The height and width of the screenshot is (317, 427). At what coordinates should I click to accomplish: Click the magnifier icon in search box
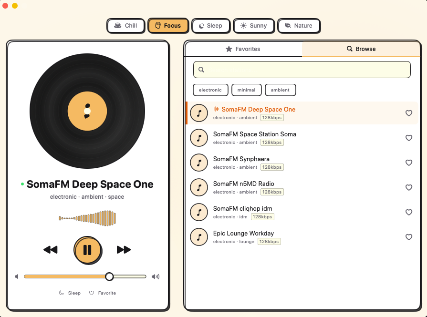(x=201, y=70)
